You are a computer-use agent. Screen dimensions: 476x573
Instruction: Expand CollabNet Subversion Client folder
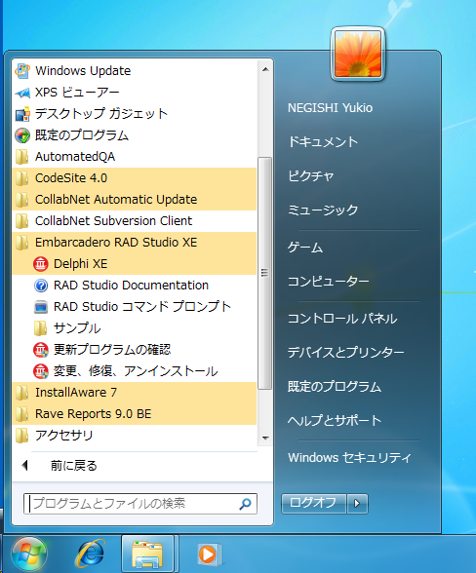click(x=135, y=221)
